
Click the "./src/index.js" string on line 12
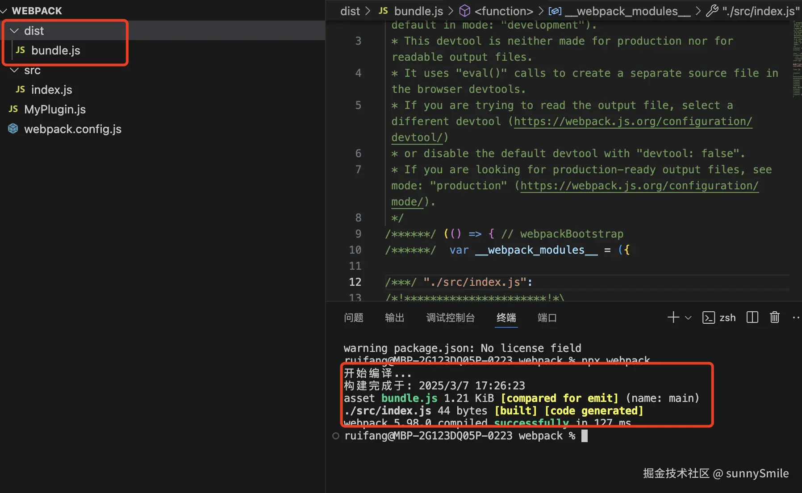pyautogui.click(x=475, y=282)
